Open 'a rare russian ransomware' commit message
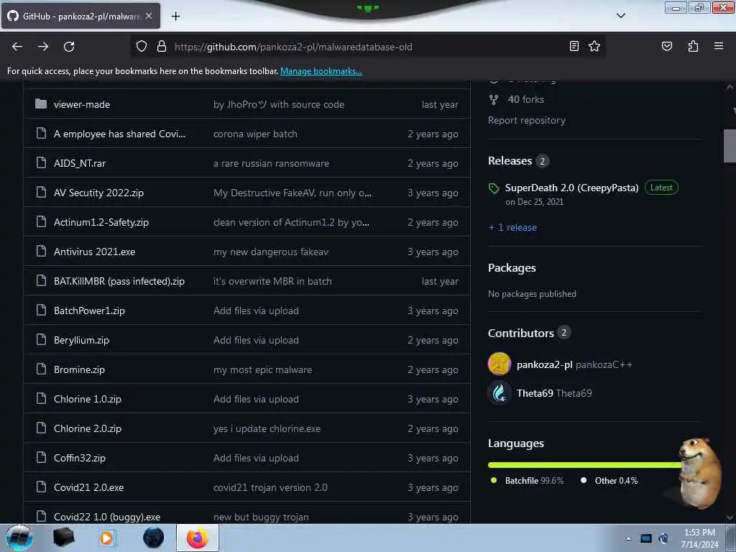Screen dimensions: 736x552 click(x=271, y=163)
